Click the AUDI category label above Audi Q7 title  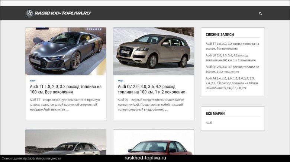tap(120, 81)
